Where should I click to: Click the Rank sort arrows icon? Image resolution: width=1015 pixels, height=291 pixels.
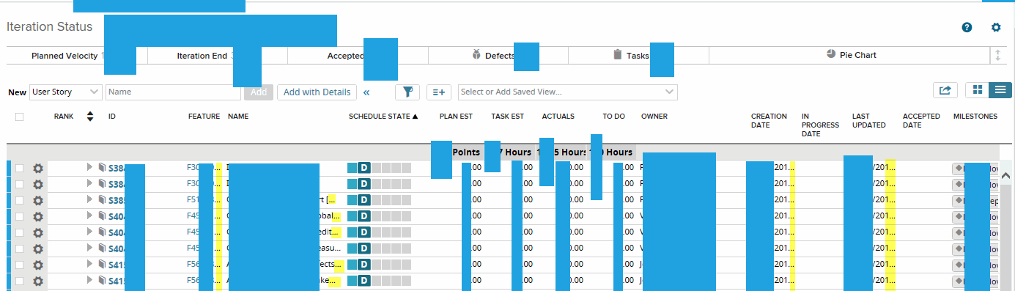[x=89, y=117]
